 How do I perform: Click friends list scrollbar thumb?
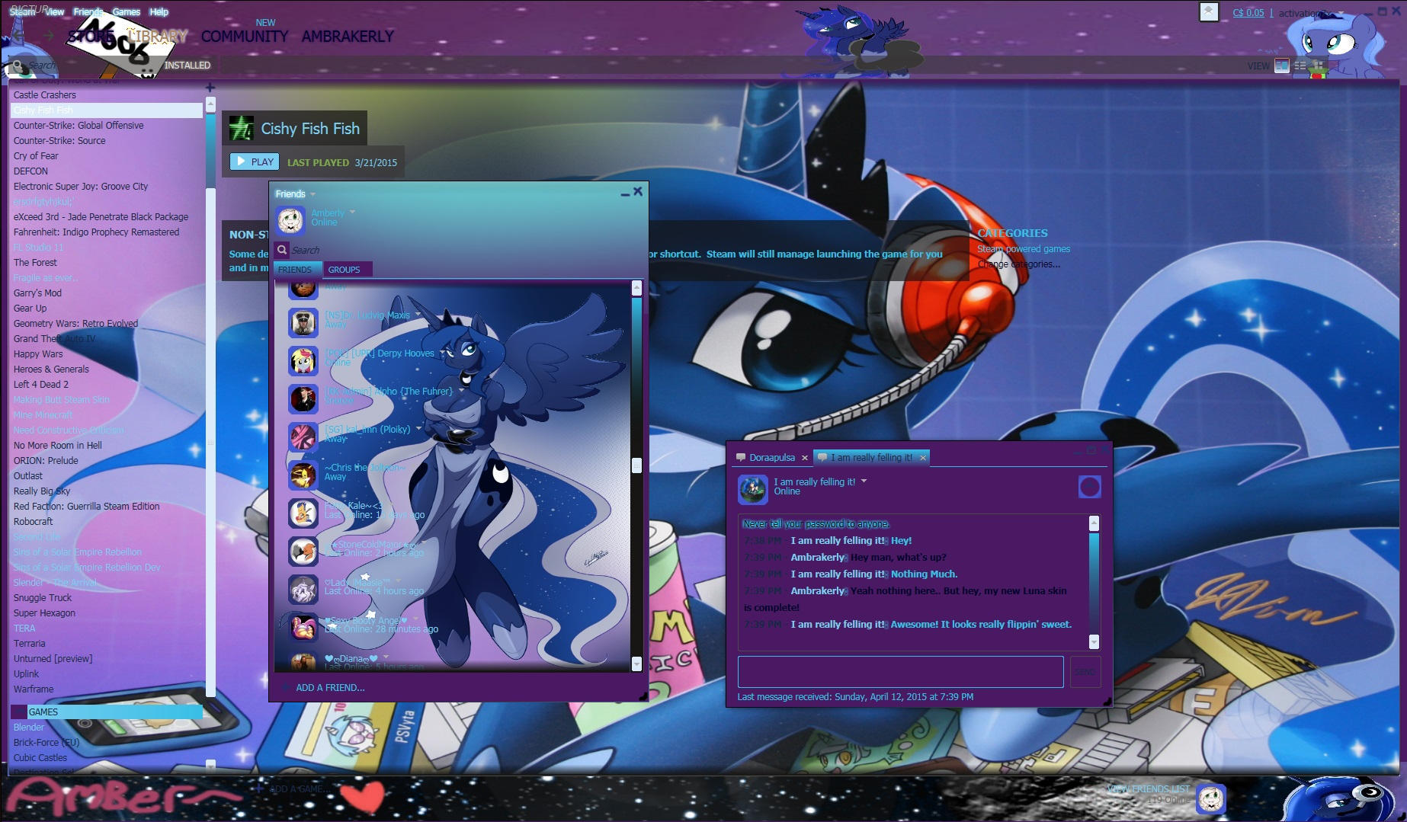tap(636, 465)
